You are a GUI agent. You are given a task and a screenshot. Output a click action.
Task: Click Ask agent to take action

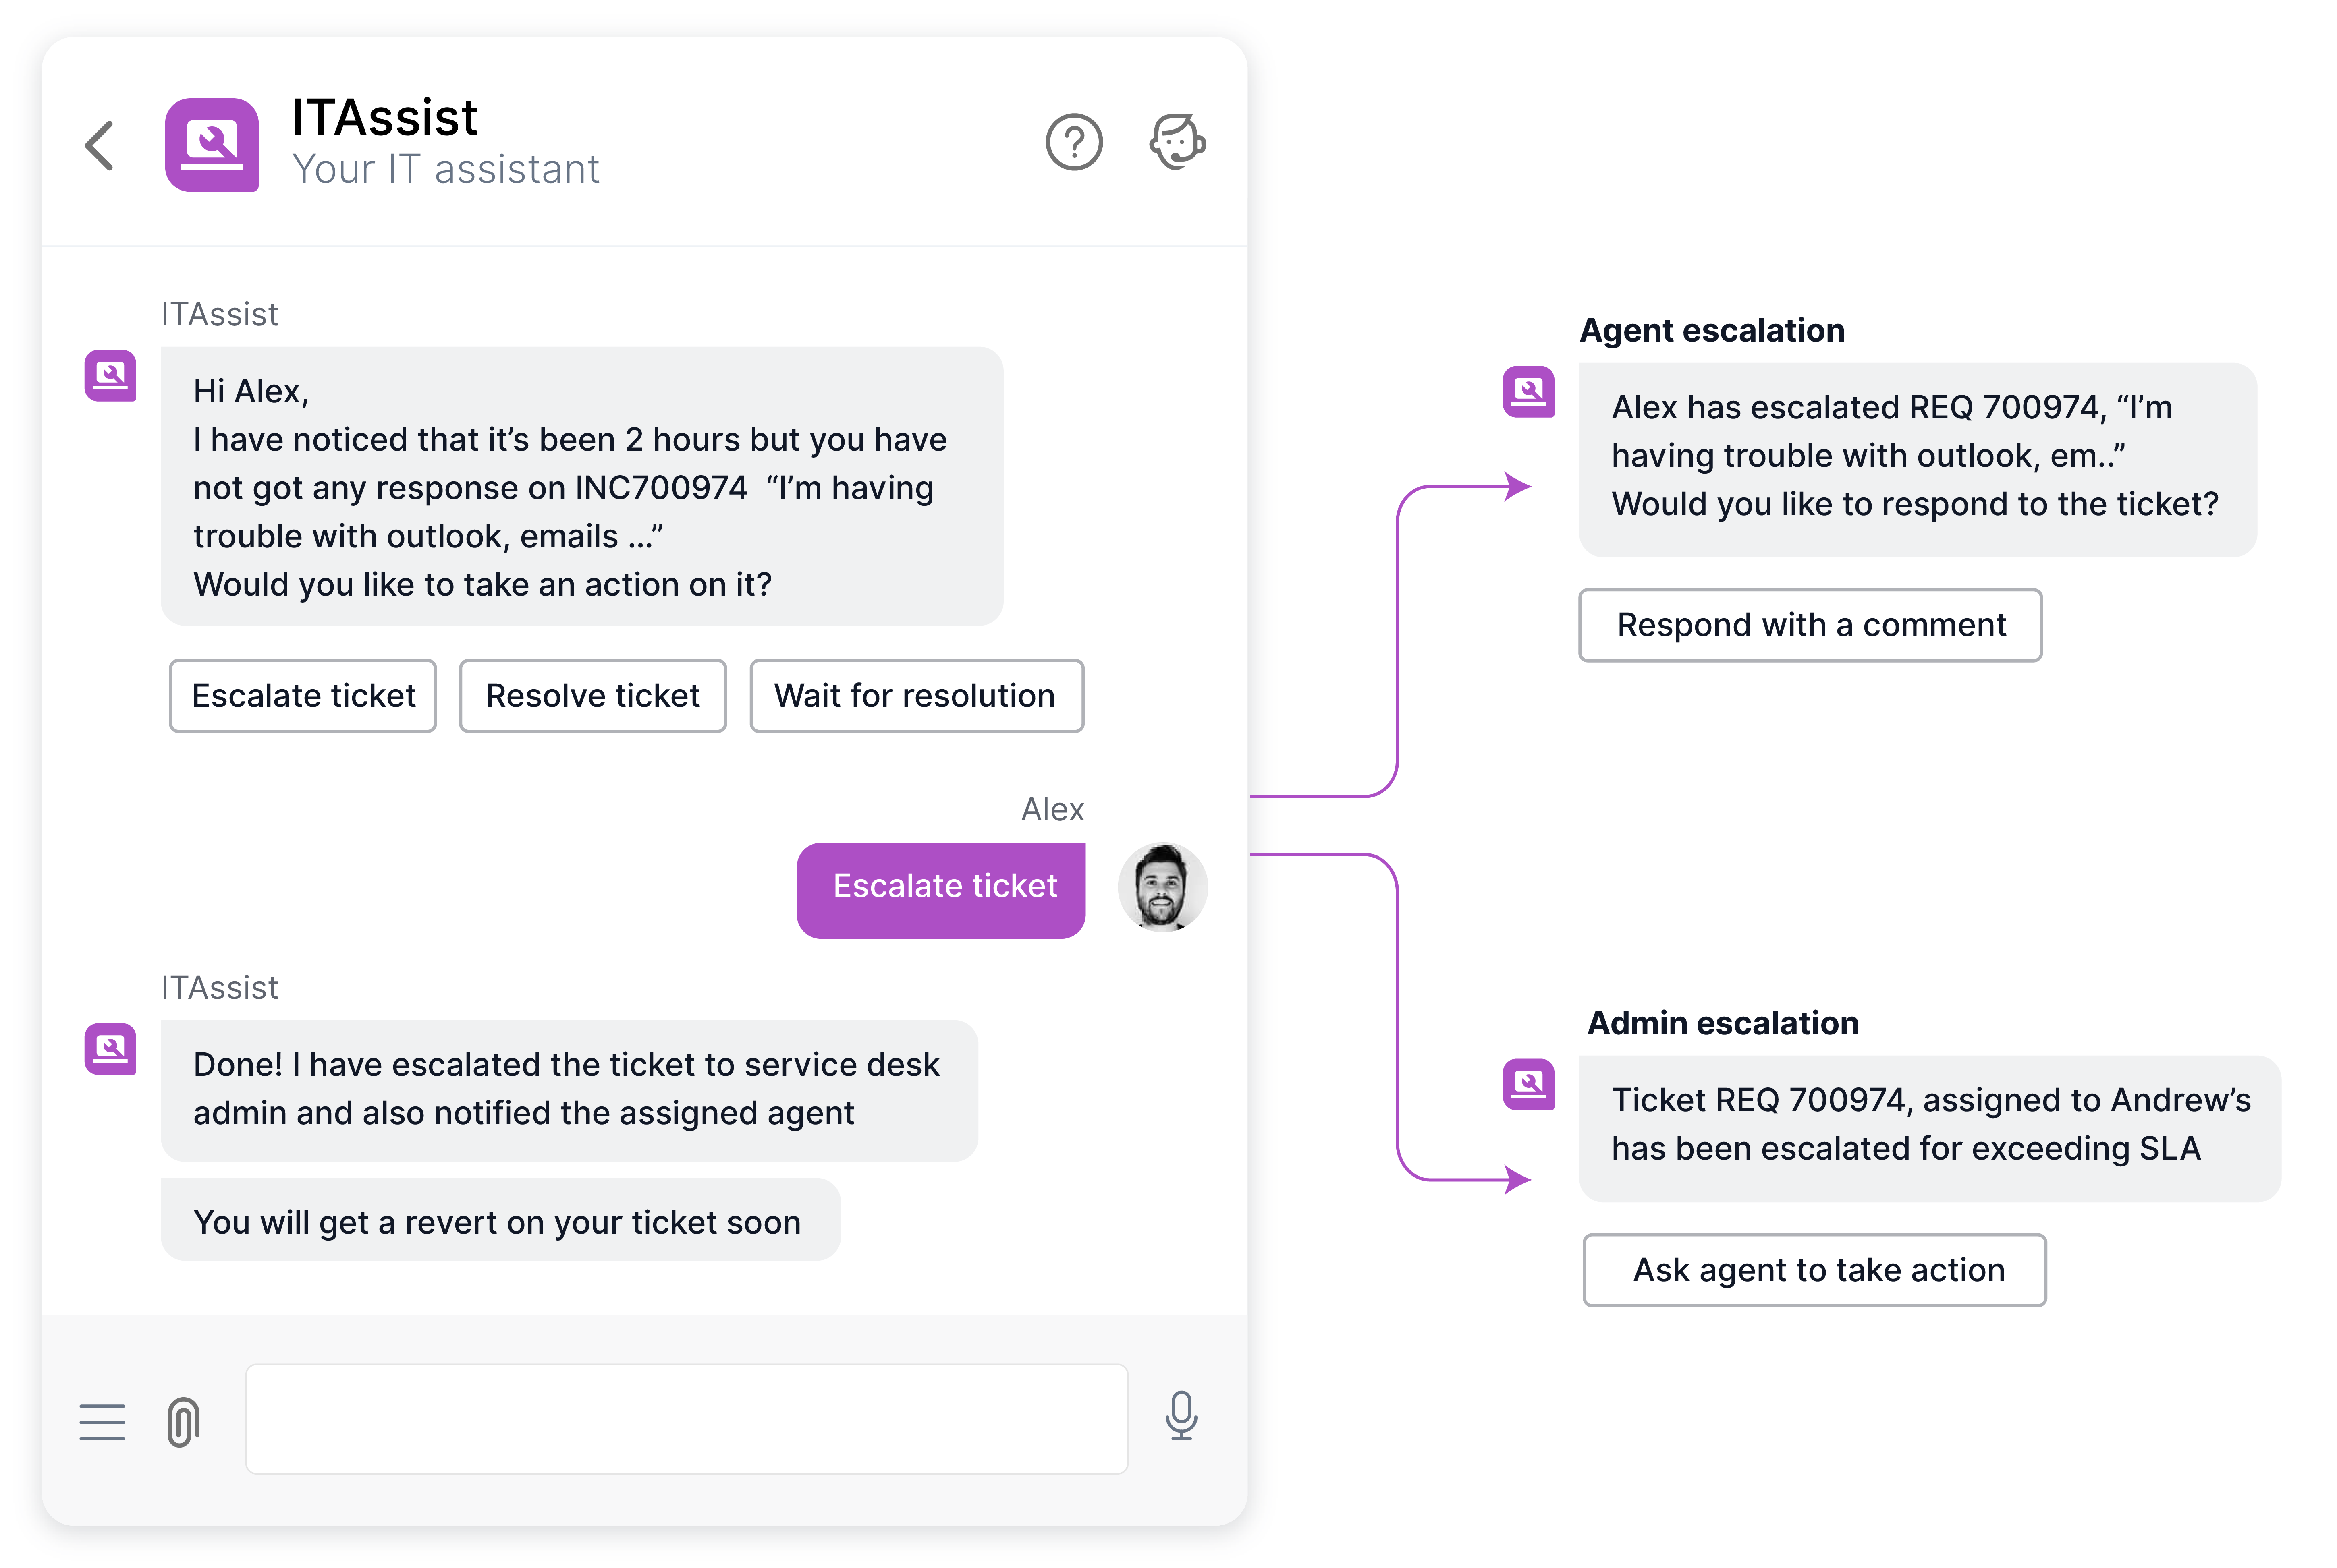pos(1815,1270)
